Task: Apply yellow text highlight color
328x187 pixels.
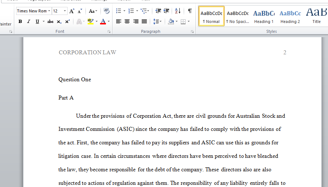Action: [x=91, y=21]
